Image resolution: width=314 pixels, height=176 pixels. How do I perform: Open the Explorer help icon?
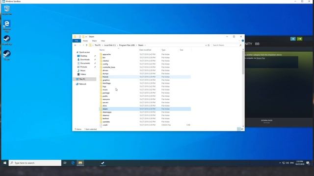click(243, 41)
